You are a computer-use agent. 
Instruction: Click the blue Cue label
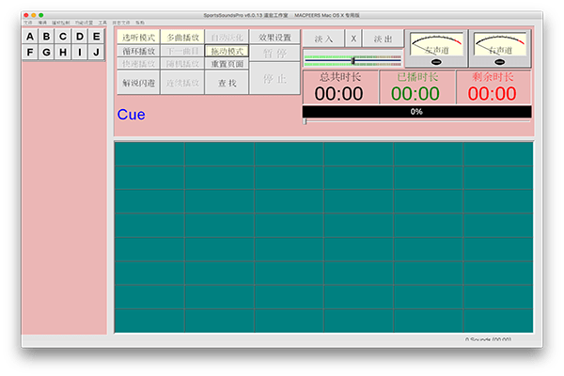pos(132,115)
